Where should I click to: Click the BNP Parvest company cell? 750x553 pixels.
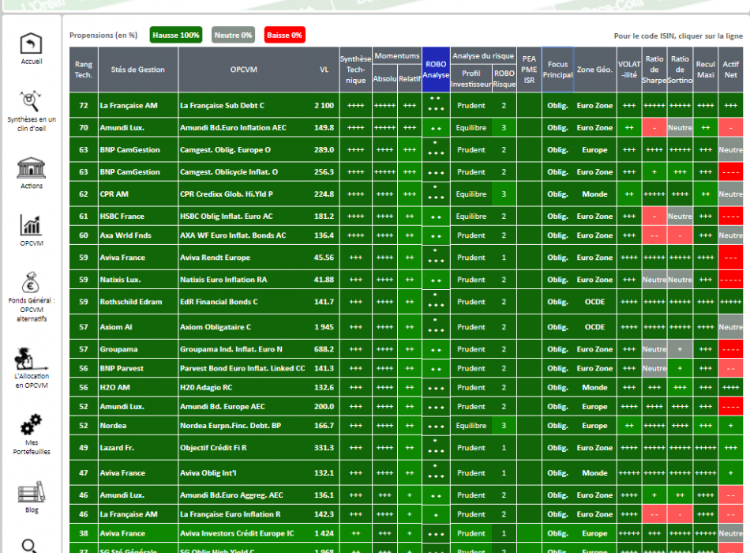137,368
